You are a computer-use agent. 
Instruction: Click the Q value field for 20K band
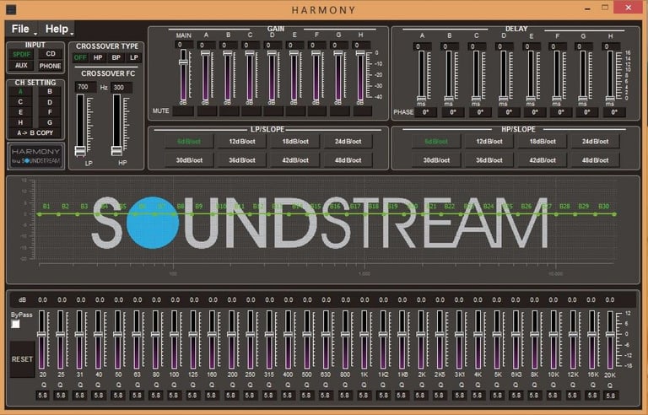click(x=611, y=396)
